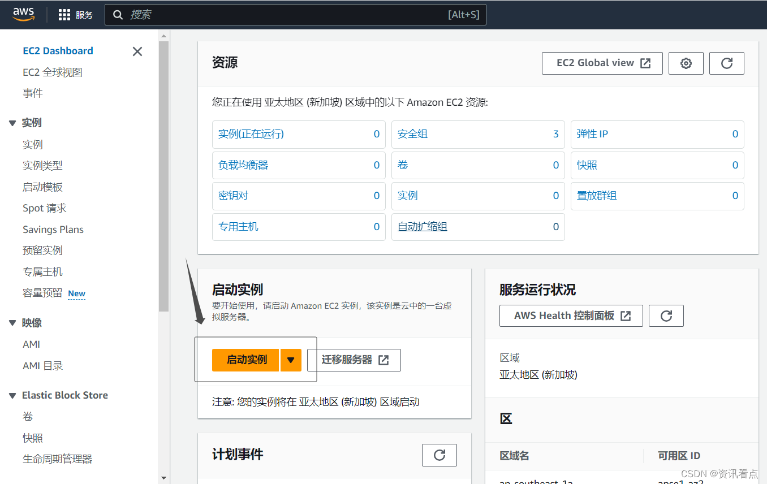This screenshot has width=767, height=484.
Task: Open 负载均衡器 resource link
Action: [x=243, y=165]
